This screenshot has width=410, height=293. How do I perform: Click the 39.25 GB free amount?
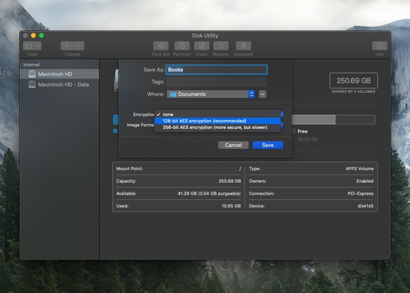point(307,139)
